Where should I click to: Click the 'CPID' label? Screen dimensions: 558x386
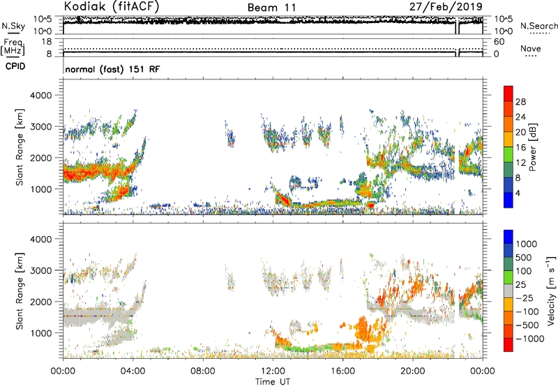pos(15,66)
